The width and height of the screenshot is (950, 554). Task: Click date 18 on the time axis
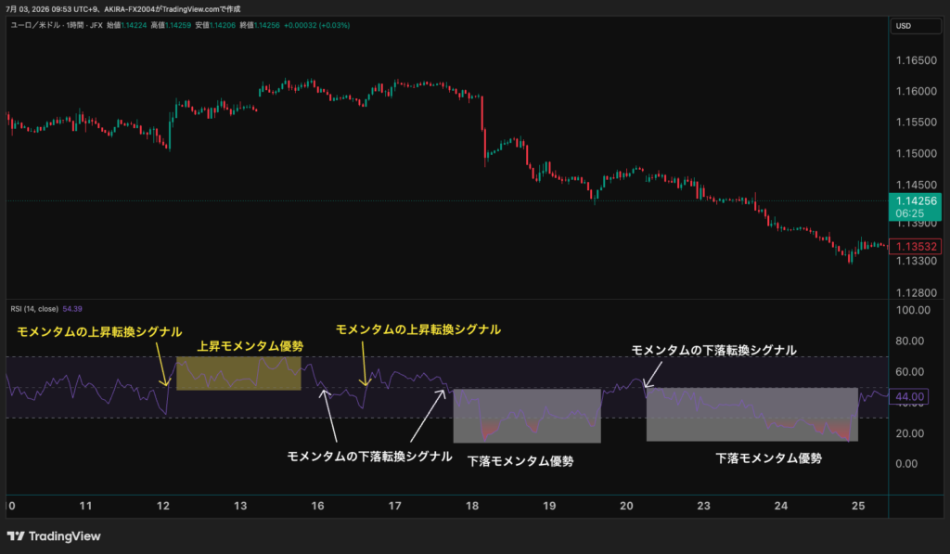coord(472,506)
